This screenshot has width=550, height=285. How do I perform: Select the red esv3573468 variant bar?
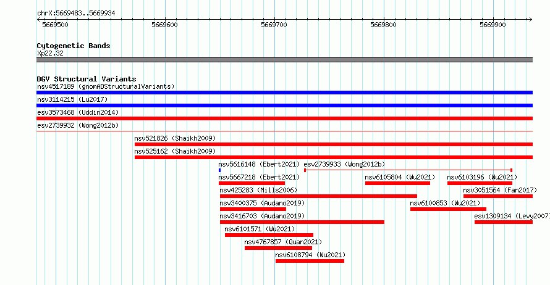284,118
